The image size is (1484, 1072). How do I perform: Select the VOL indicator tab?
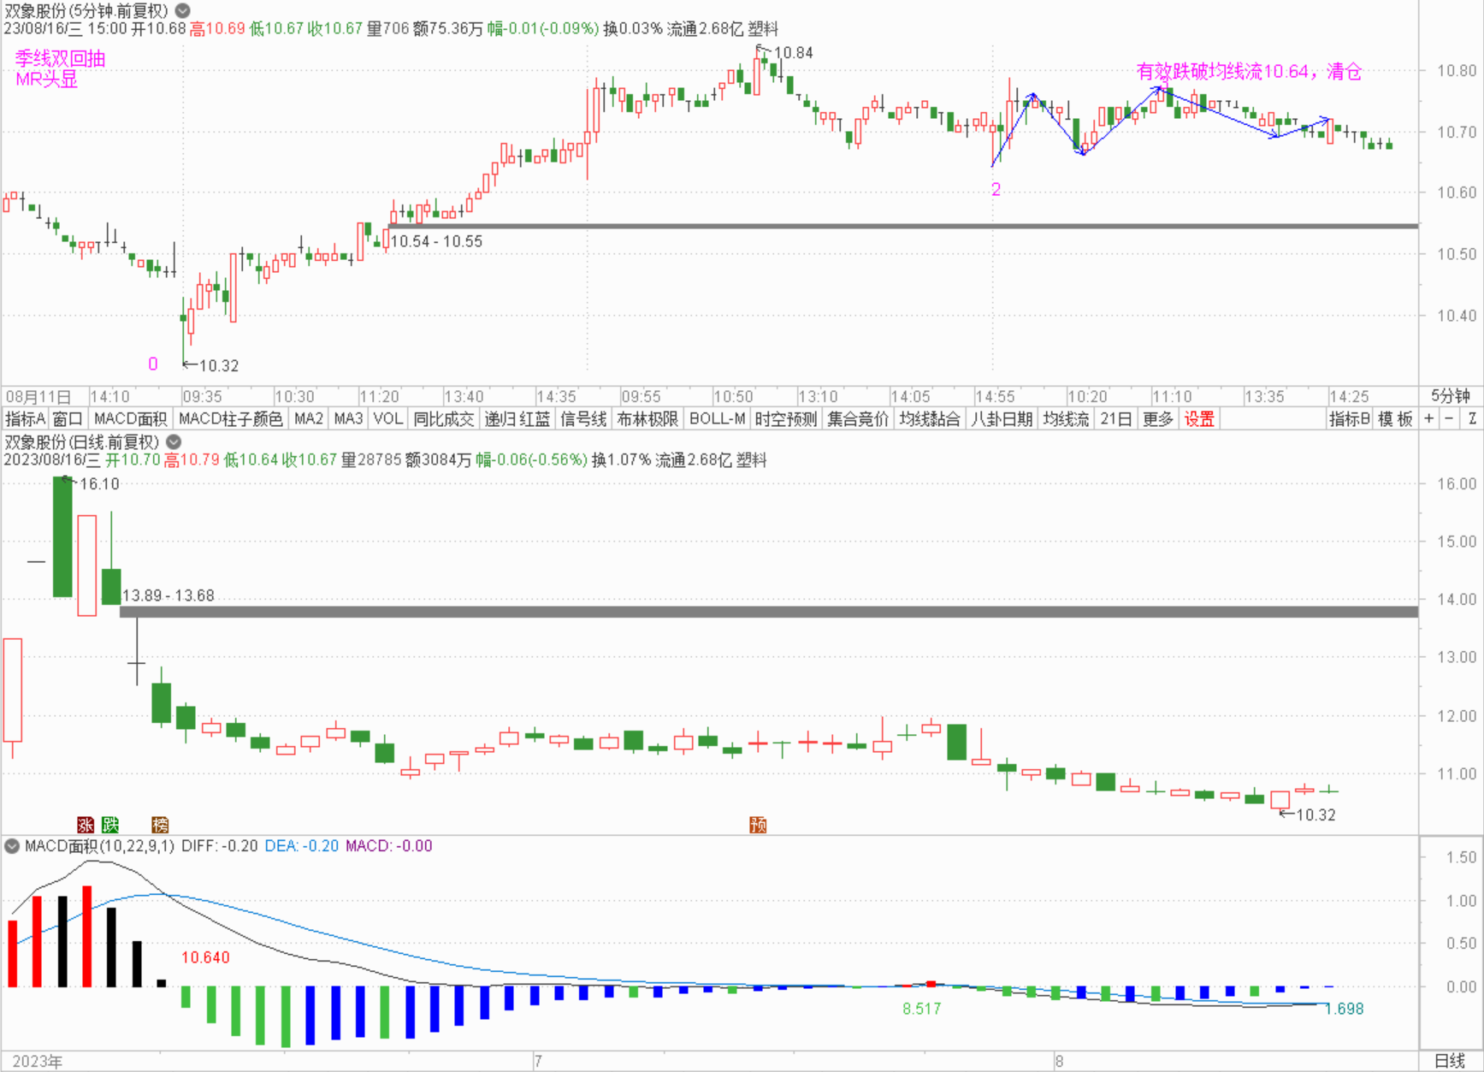point(387,419)
